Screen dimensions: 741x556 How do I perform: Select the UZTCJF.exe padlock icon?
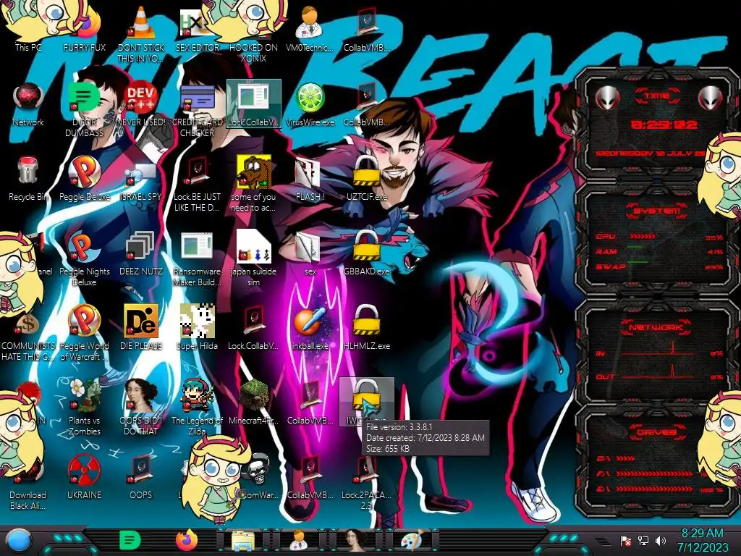pyautogui.click(x=366, y=179)
